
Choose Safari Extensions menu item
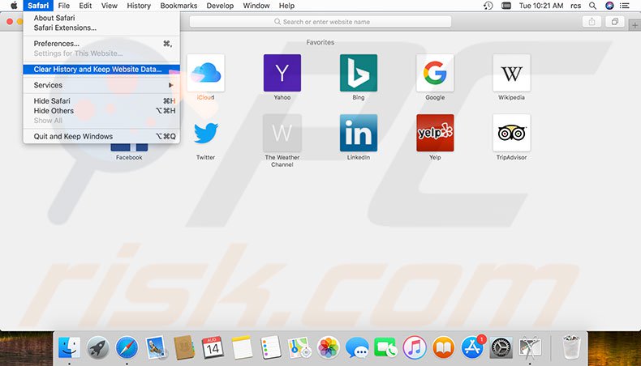point(101,28)
